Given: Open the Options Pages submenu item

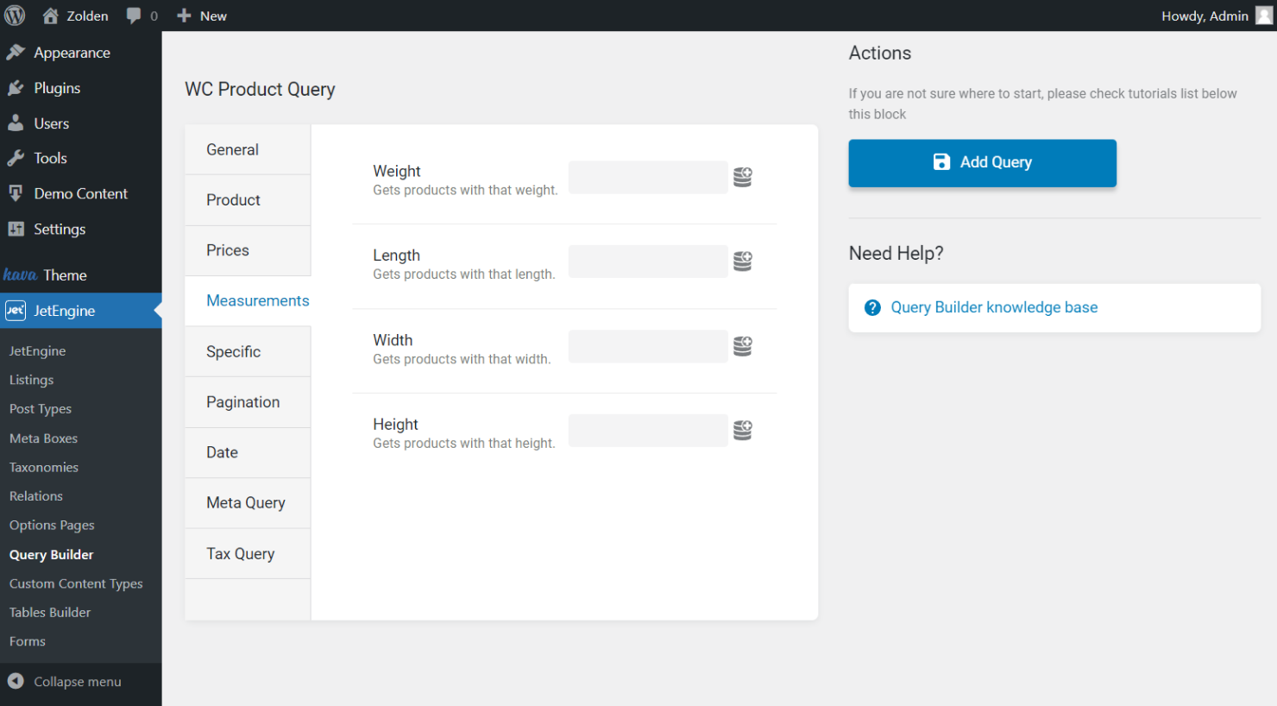Looking at the screenshot, I should pos(52,526).
